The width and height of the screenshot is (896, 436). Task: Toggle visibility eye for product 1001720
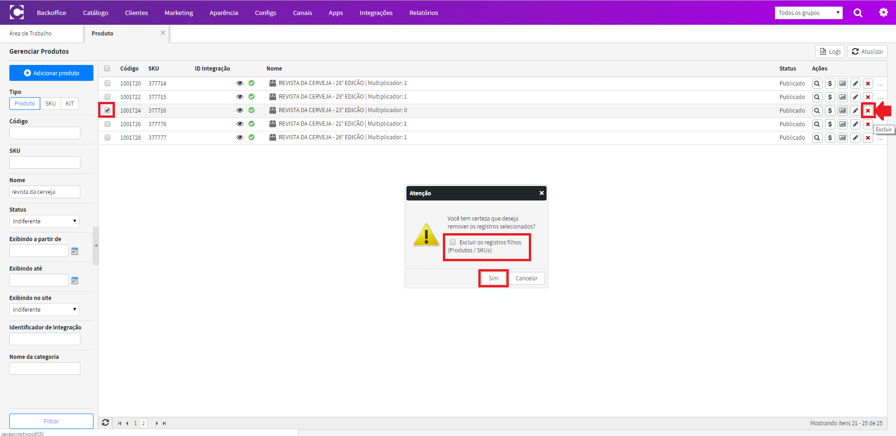point(240,83)
